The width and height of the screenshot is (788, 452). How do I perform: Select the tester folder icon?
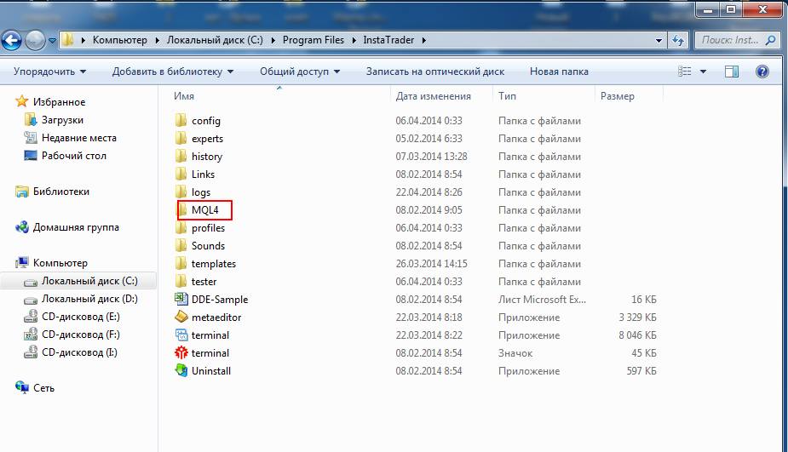click(181, 281)
